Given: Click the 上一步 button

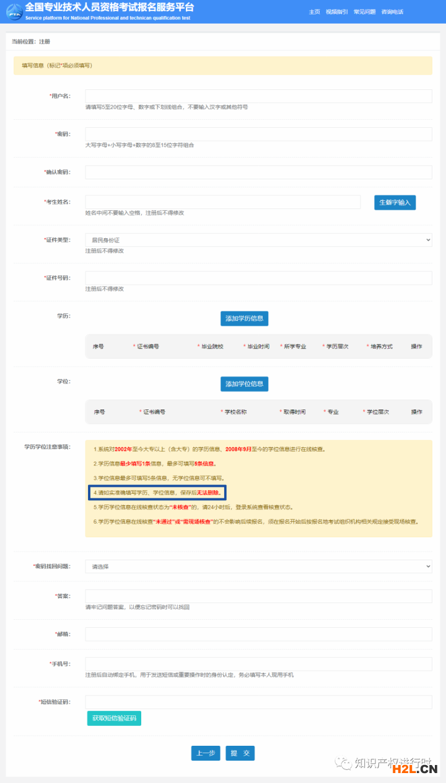Looking at the screenshot, I should [206, 753].
